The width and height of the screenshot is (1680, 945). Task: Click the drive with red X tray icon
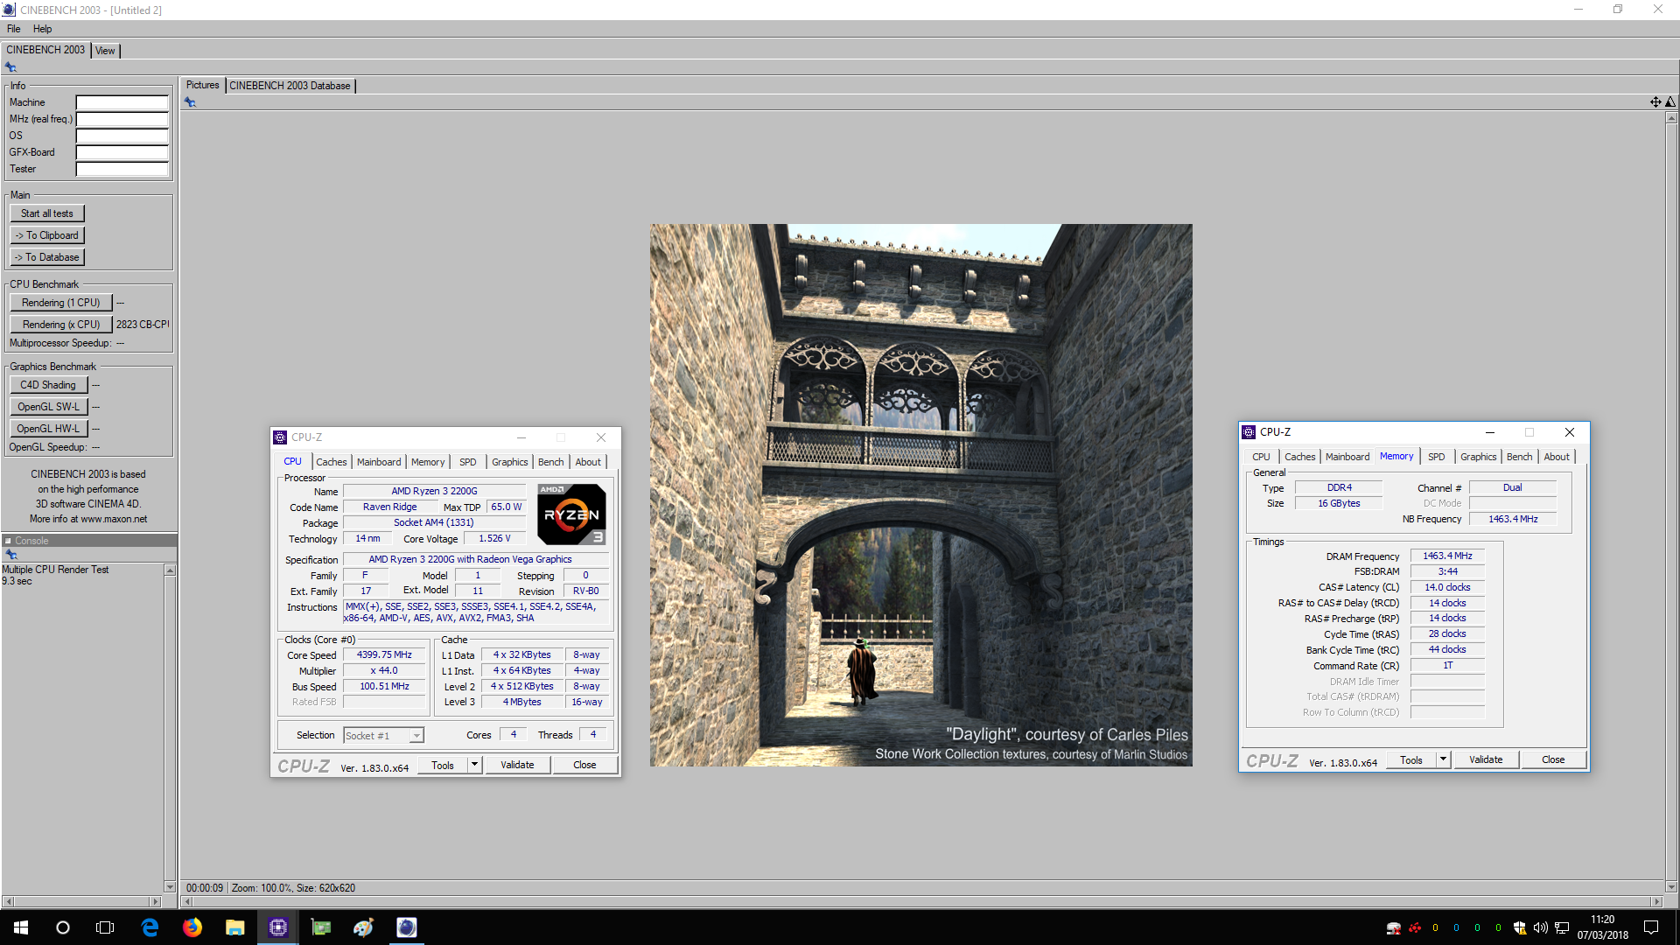1394,928
